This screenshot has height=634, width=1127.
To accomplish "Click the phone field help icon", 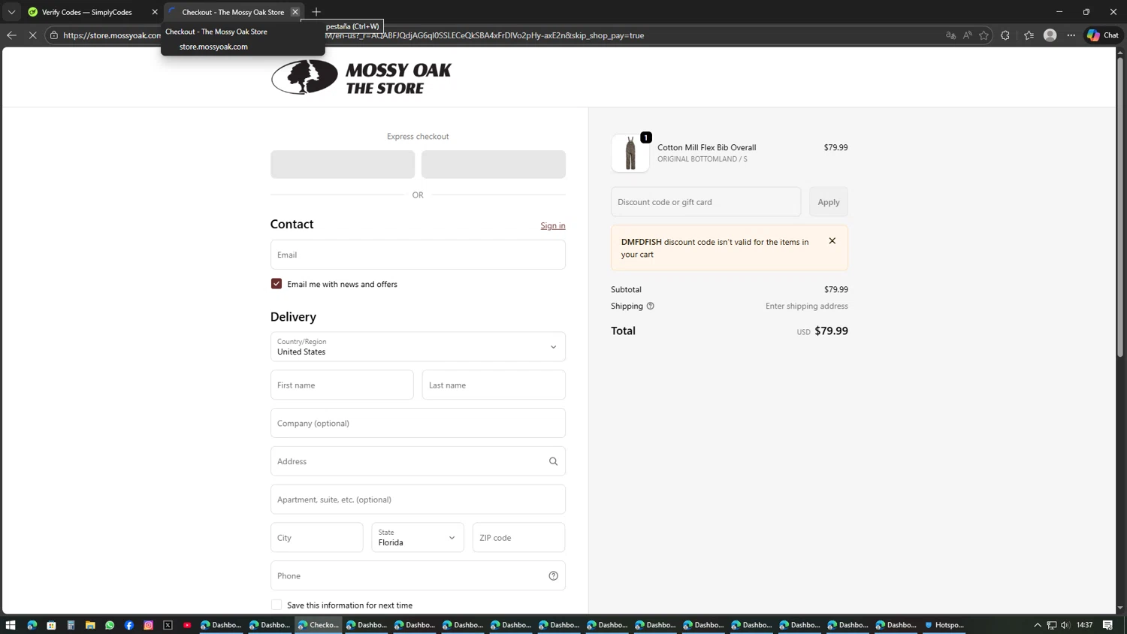I will (x=553, y=576).
